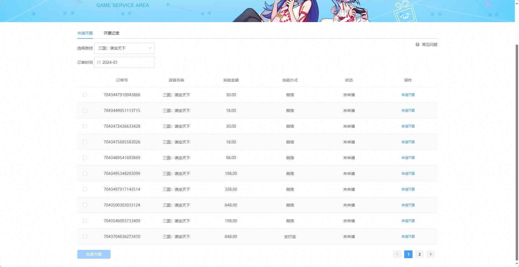Go to next page arrow

pos(431,254)
